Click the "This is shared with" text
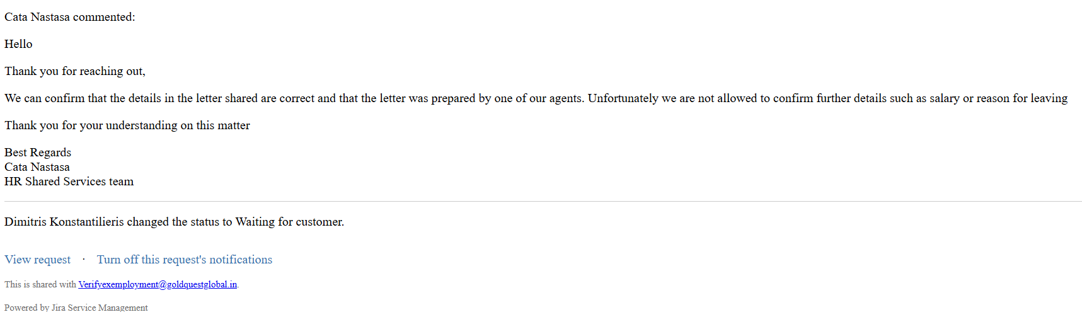Screen dimensions: 1082x312 40,285
